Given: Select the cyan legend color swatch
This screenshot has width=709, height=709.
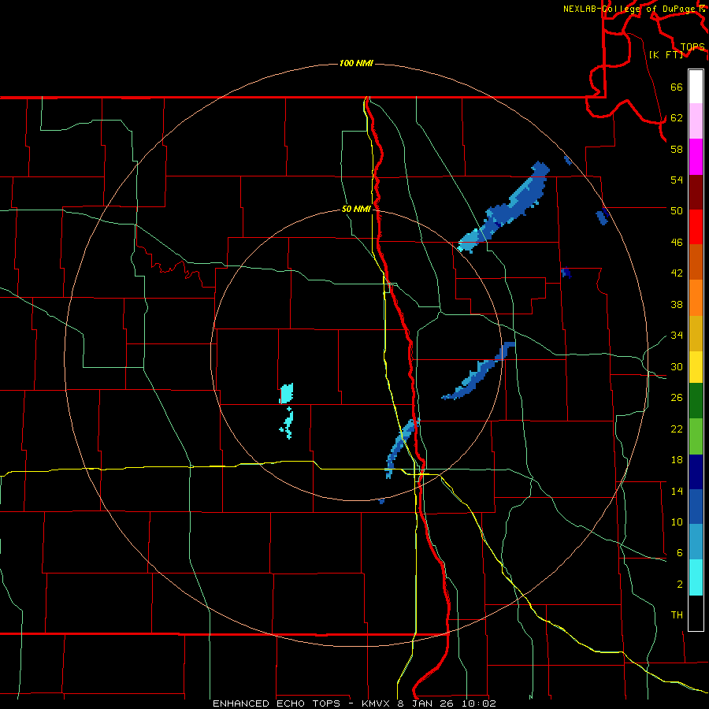Looking at the screenshot, I should [x=696, y=577].
